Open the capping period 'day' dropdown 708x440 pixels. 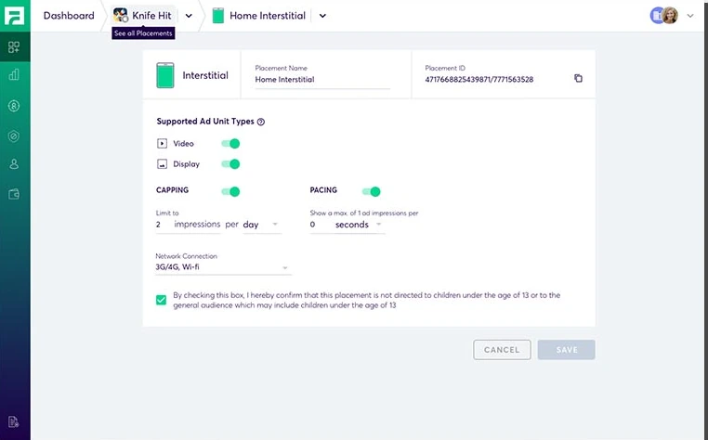click(x=262, y=225)
